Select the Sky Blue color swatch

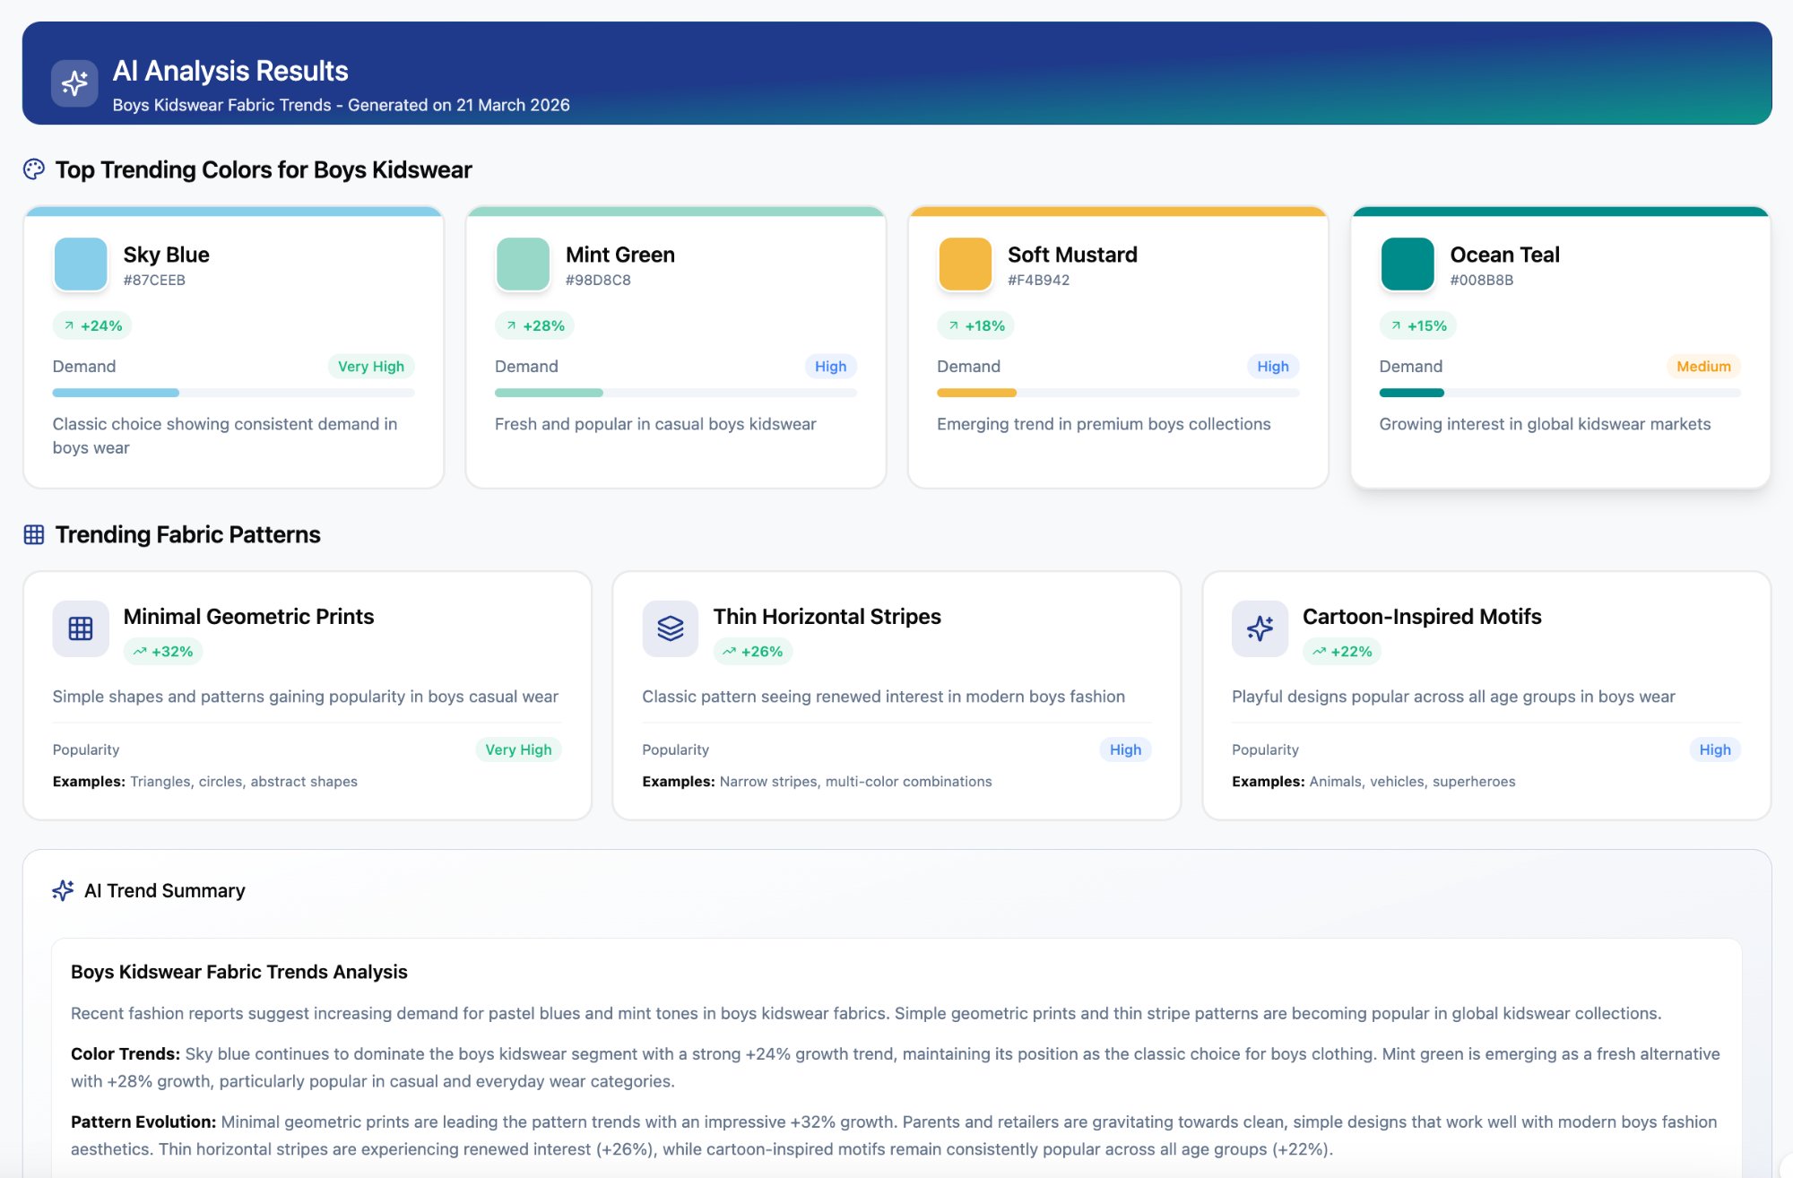pyautogui.click(x=81, y=264)
